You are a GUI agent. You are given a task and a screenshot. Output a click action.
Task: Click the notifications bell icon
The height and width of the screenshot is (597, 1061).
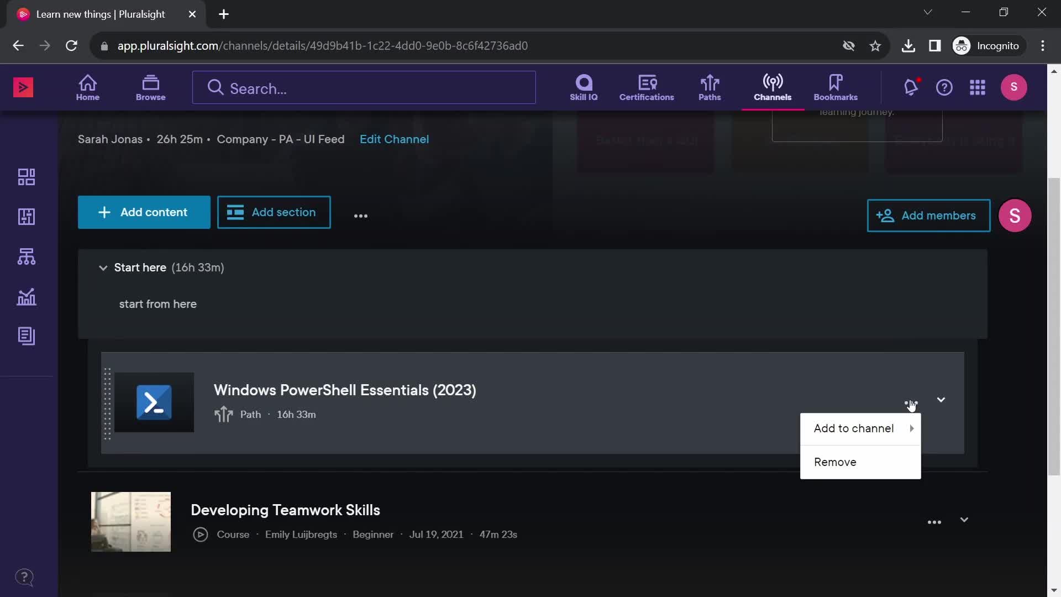[910, 87]
